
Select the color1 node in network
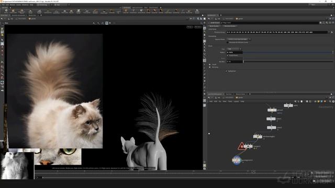click(271, 119)
